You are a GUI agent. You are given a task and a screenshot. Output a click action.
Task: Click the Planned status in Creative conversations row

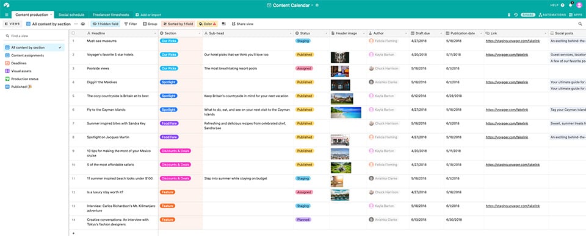tap(303, 220)
